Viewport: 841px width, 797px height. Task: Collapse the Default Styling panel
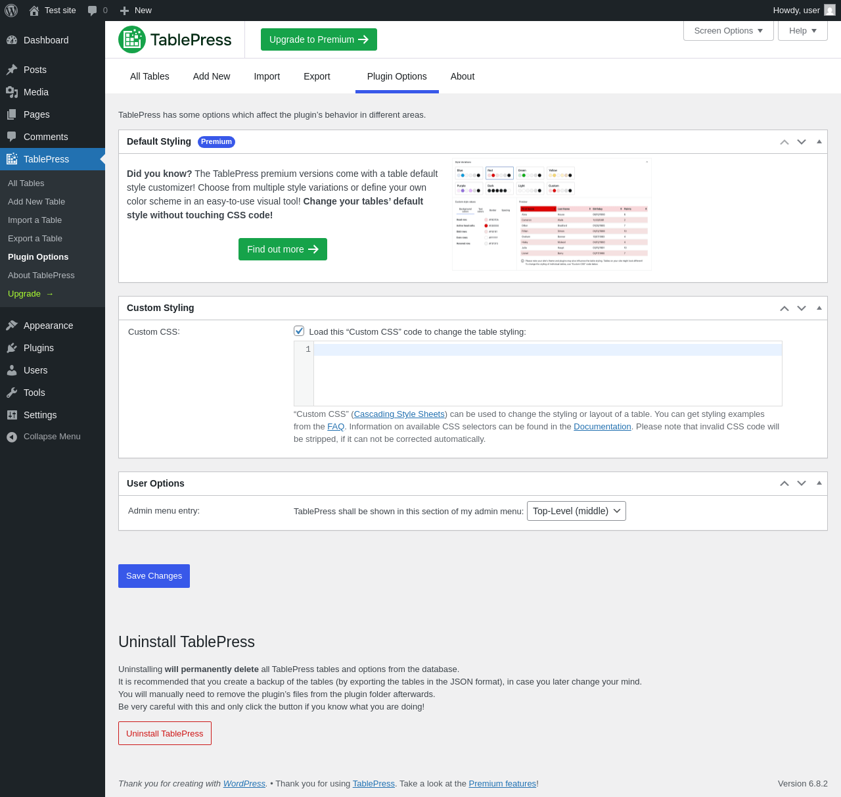[819, 141]
